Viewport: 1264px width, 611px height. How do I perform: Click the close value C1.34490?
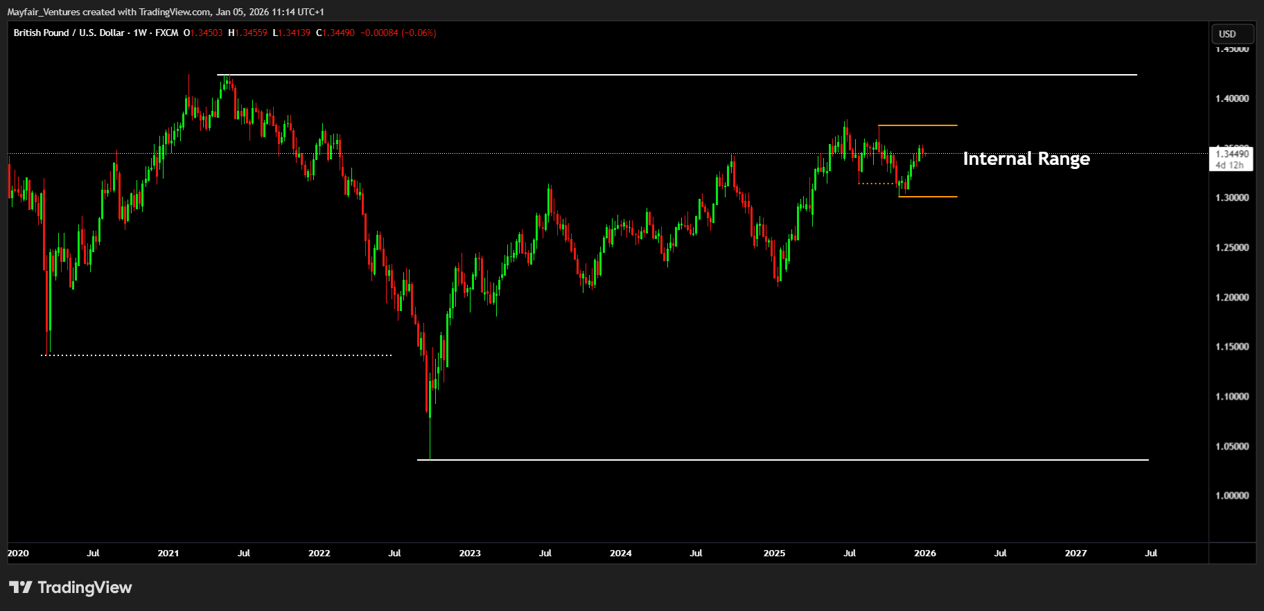[335, 33]
